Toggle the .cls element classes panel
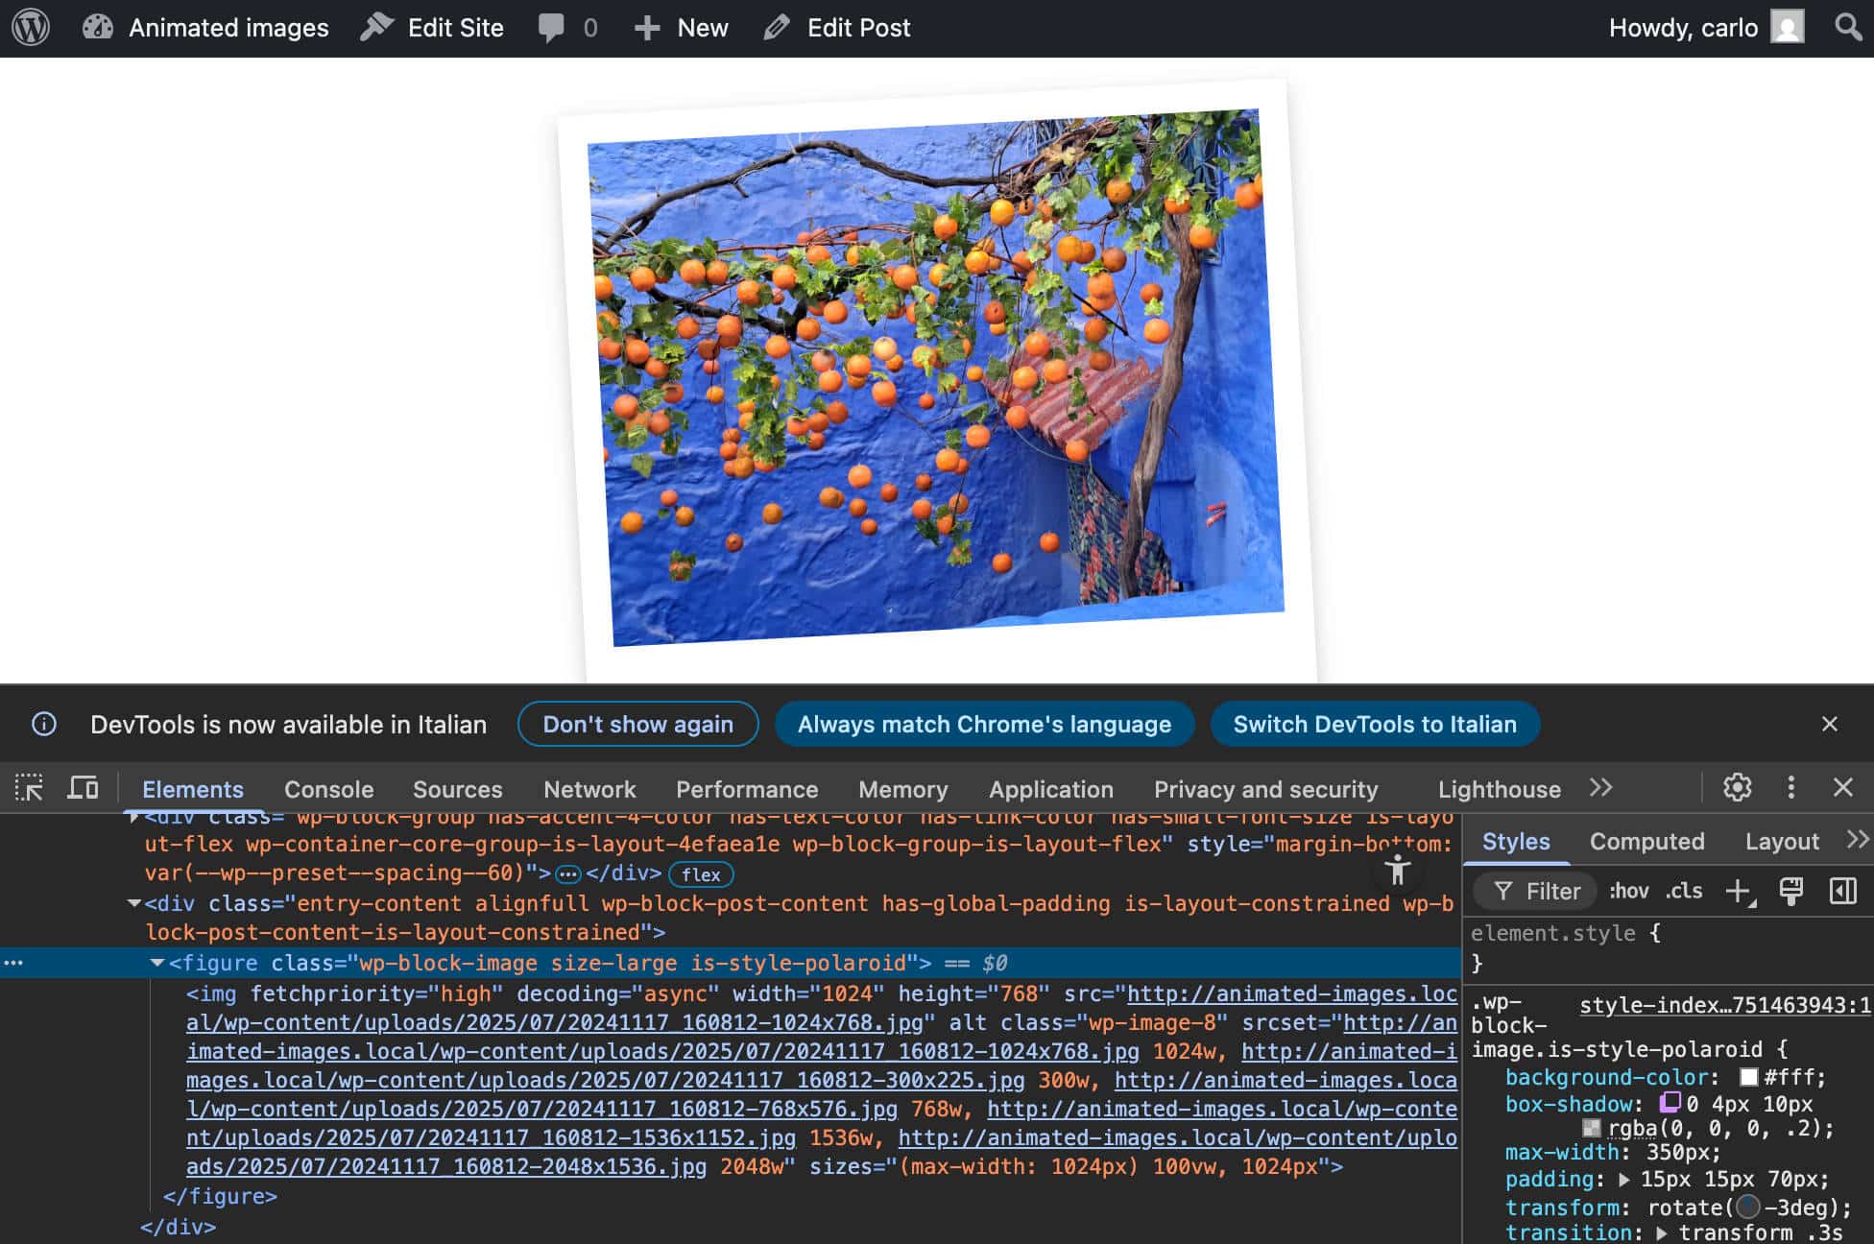Viewport: 1874px width, 1244px height. tap(1684, 891)
